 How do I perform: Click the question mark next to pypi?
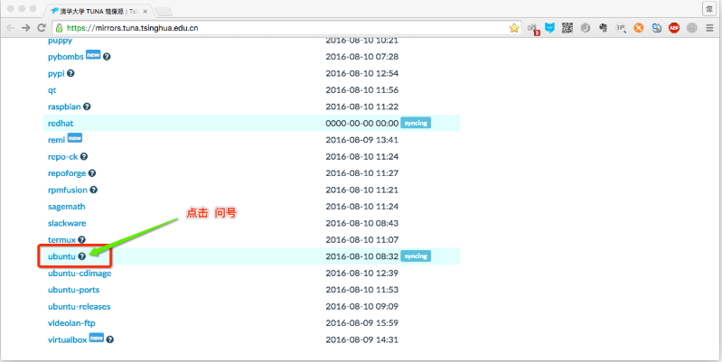click(x=70, y=73)
